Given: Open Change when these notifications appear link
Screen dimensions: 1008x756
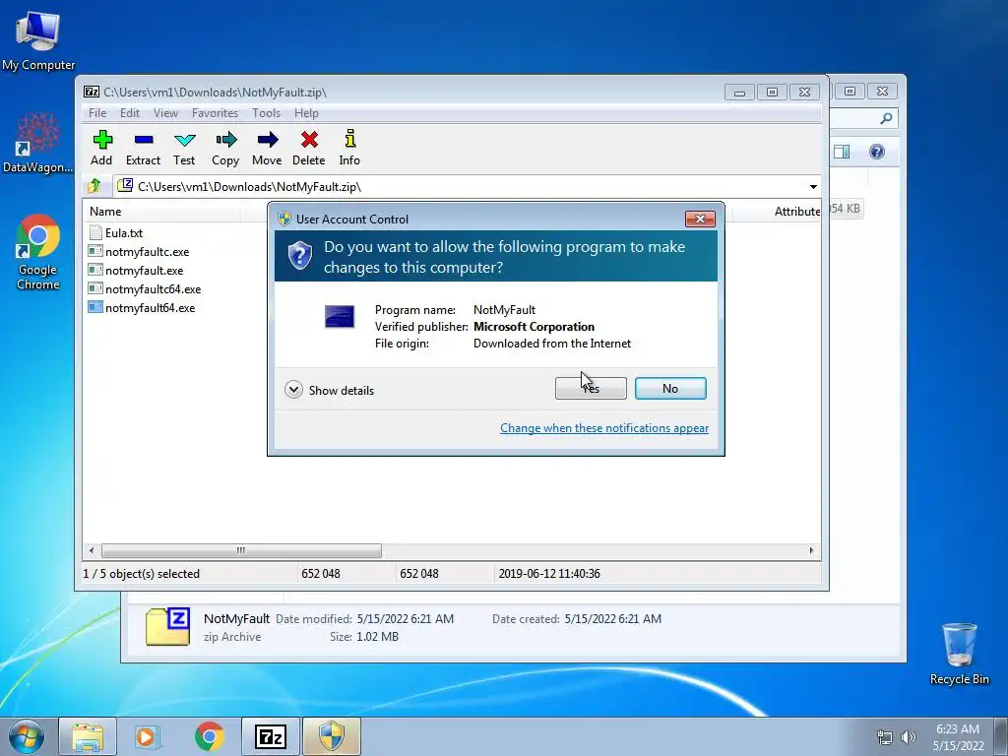Looking at the screenshot, I should [604, 428].
